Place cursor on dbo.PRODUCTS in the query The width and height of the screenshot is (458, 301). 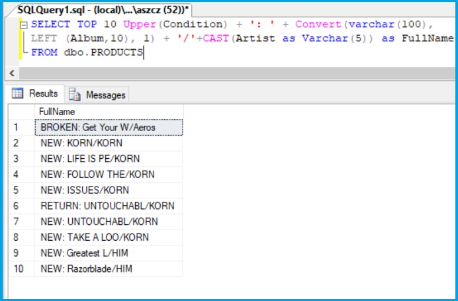tap(103, 52)
